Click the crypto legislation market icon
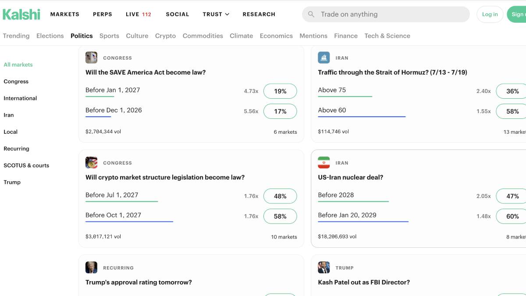Screen dimensions: 526x296 coord(91,163)
